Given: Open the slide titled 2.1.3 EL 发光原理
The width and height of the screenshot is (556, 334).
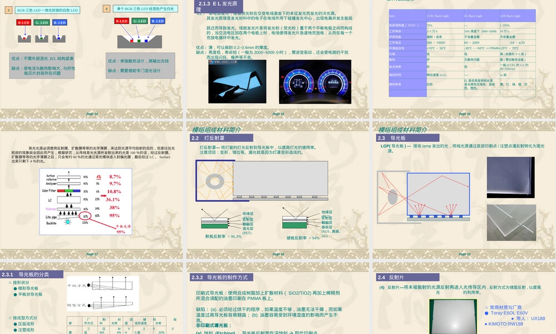Looking at the screenshot, I should [x=277, y=59].
